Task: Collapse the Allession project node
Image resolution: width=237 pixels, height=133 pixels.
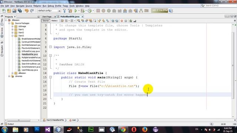Action: [x=6, y=20]
